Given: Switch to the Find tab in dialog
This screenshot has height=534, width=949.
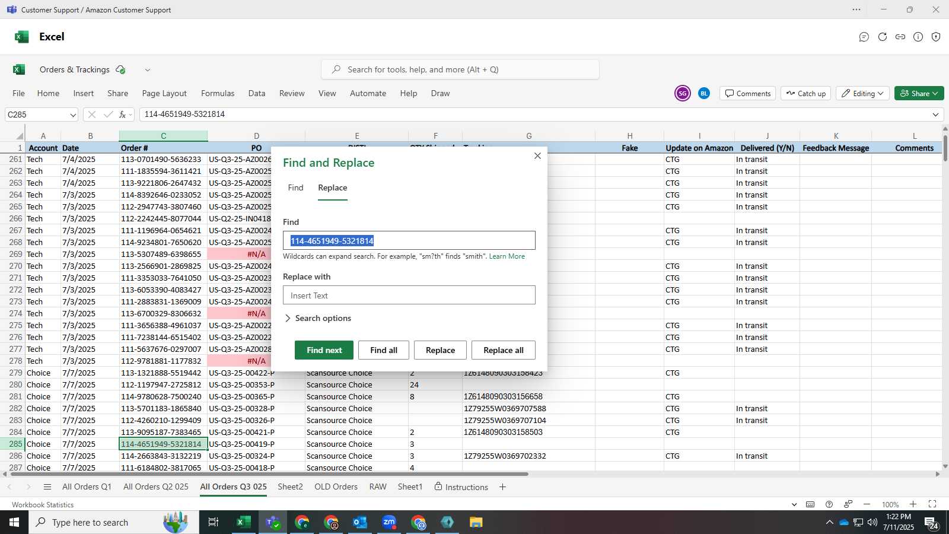Looking at the screenshot, I should pyautogui.click(x=295, y=187).
